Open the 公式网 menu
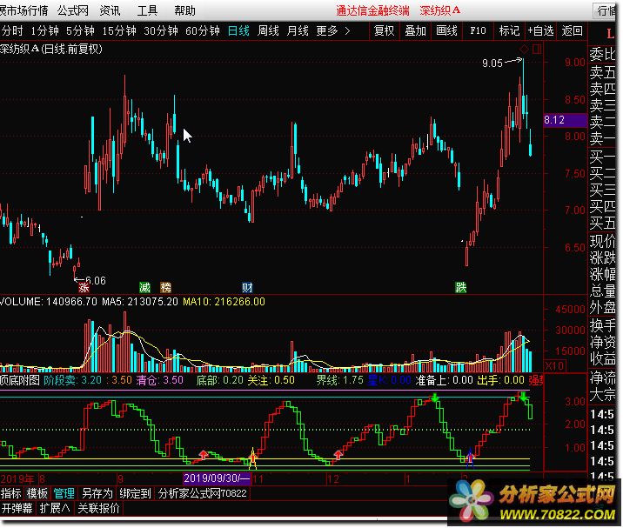The image size is (623, 528). (x=73, y=10)
